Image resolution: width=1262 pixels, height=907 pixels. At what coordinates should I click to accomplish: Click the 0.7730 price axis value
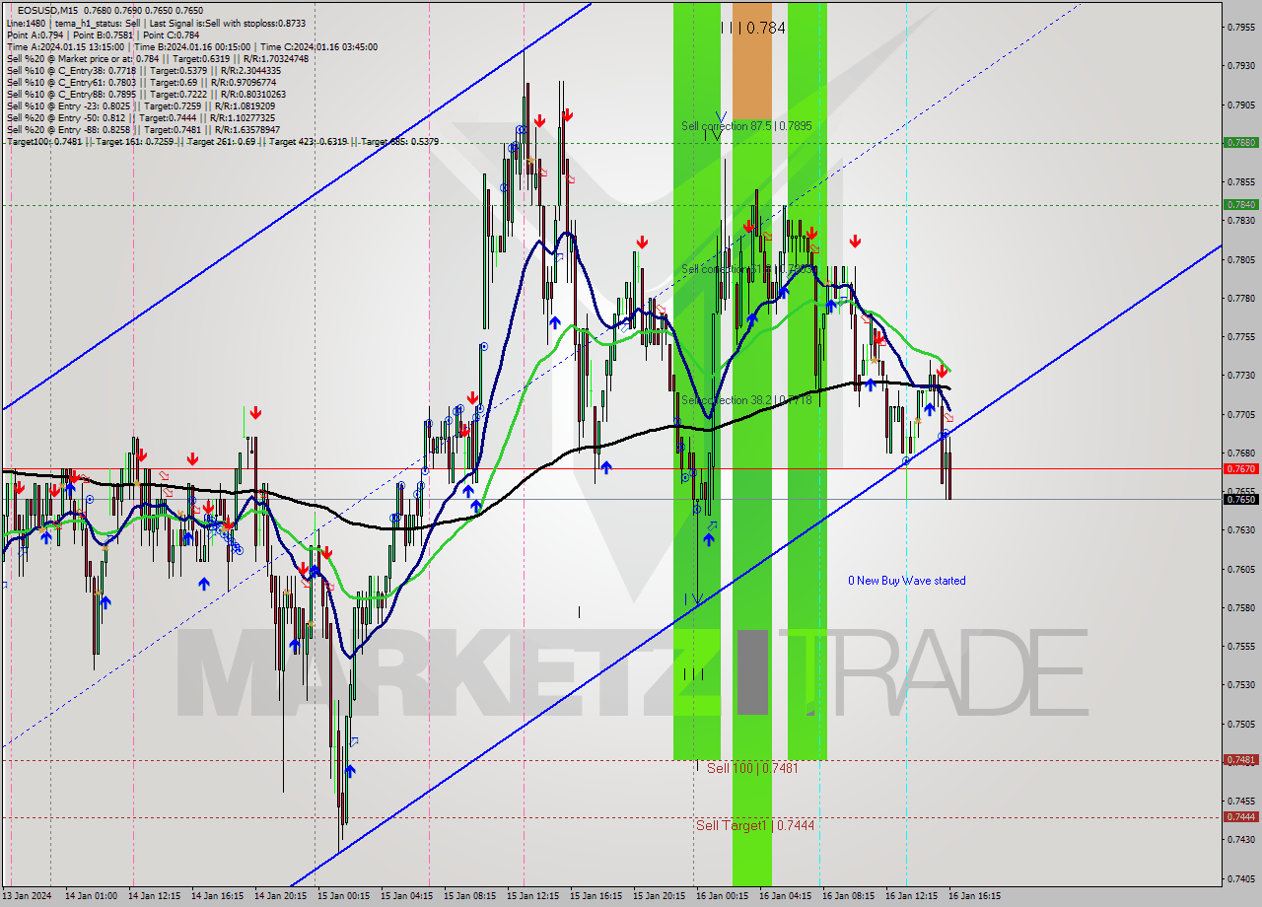(x=1240, y=375)
